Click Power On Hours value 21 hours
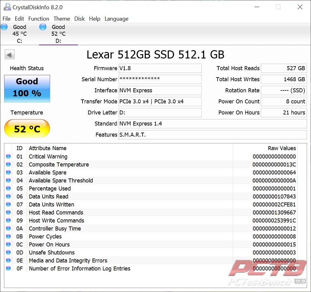 (x=284, y=113)
